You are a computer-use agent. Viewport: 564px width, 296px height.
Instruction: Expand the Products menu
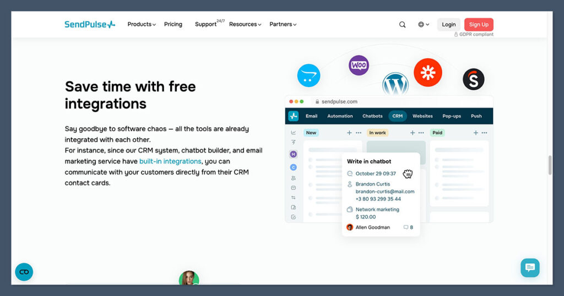coord(142,24)
